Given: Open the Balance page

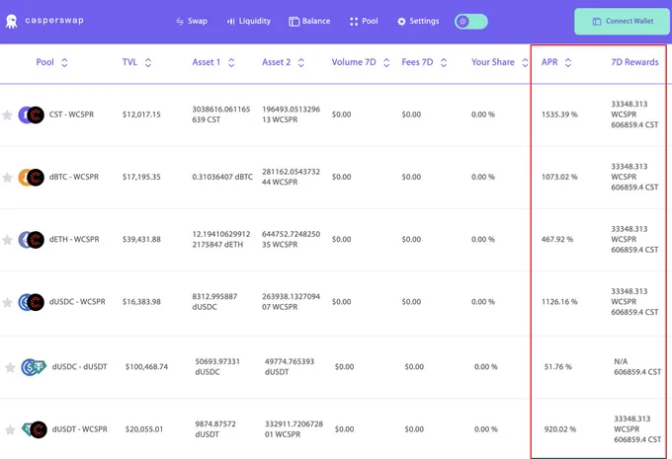Looking at the screenshot, I should click(309, 21).
